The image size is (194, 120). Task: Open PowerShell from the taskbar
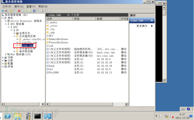[x=8, y=116]
